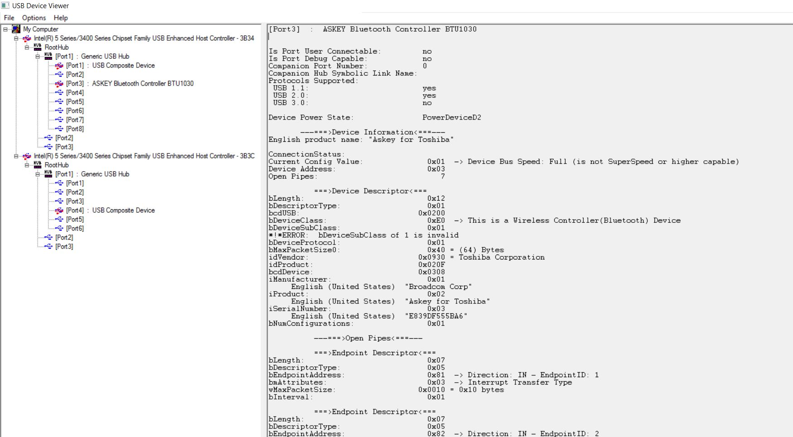Screen dimensions: 793x437
Task: Click the RootHub hub icon under 3B3C controller
Action: (x=38, y=165)
